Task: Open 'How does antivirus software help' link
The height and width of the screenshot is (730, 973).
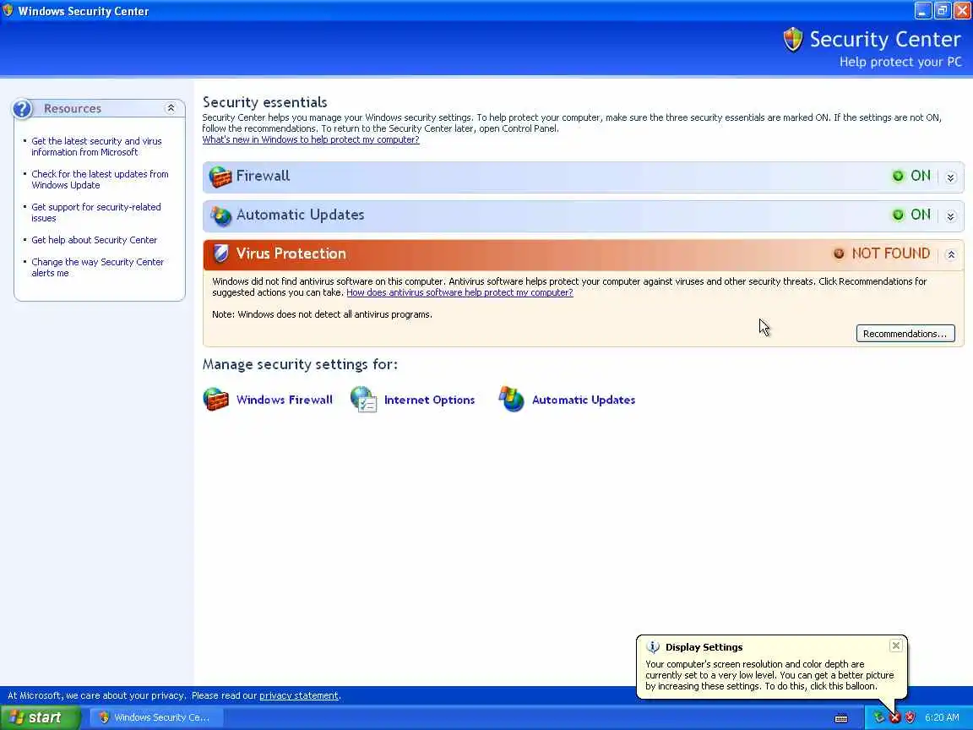Action: tap(459, 292)
